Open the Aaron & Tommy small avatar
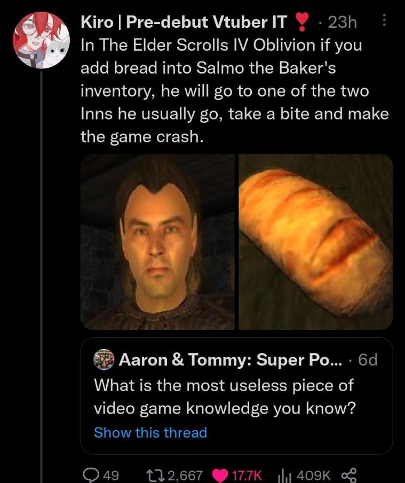Image resolution: width=405 pixels, height=483 pixels. pyautogui.click(x=104, y=360)
